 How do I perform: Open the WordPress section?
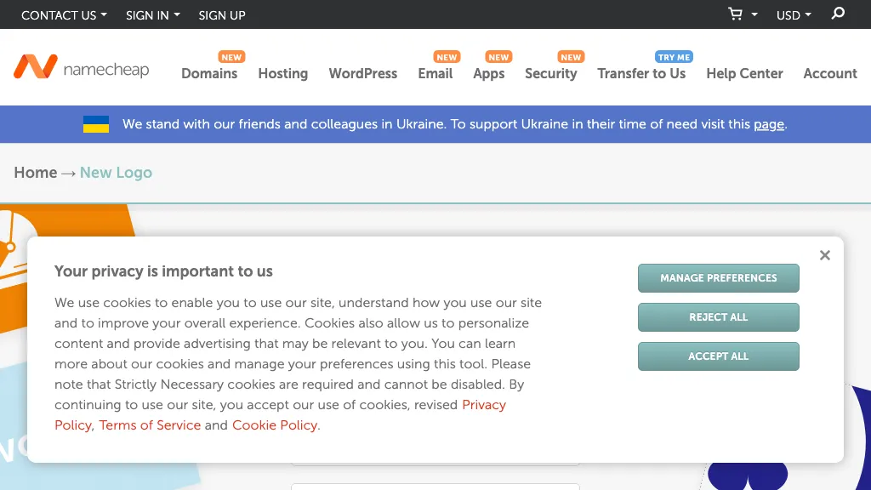point(362,74)
